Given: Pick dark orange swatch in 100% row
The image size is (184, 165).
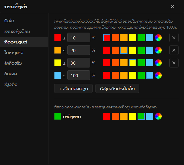Looking at the screenshot, I should click(x=115, y=75).
